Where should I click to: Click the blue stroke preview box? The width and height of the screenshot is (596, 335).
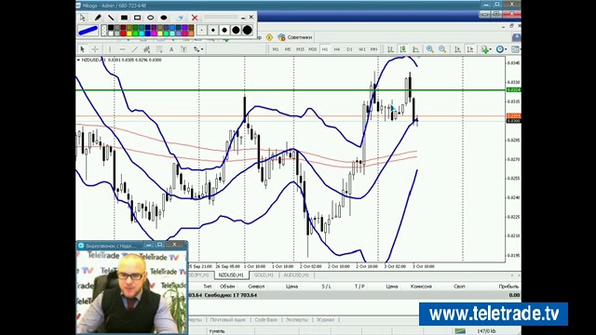pos(88,31)
